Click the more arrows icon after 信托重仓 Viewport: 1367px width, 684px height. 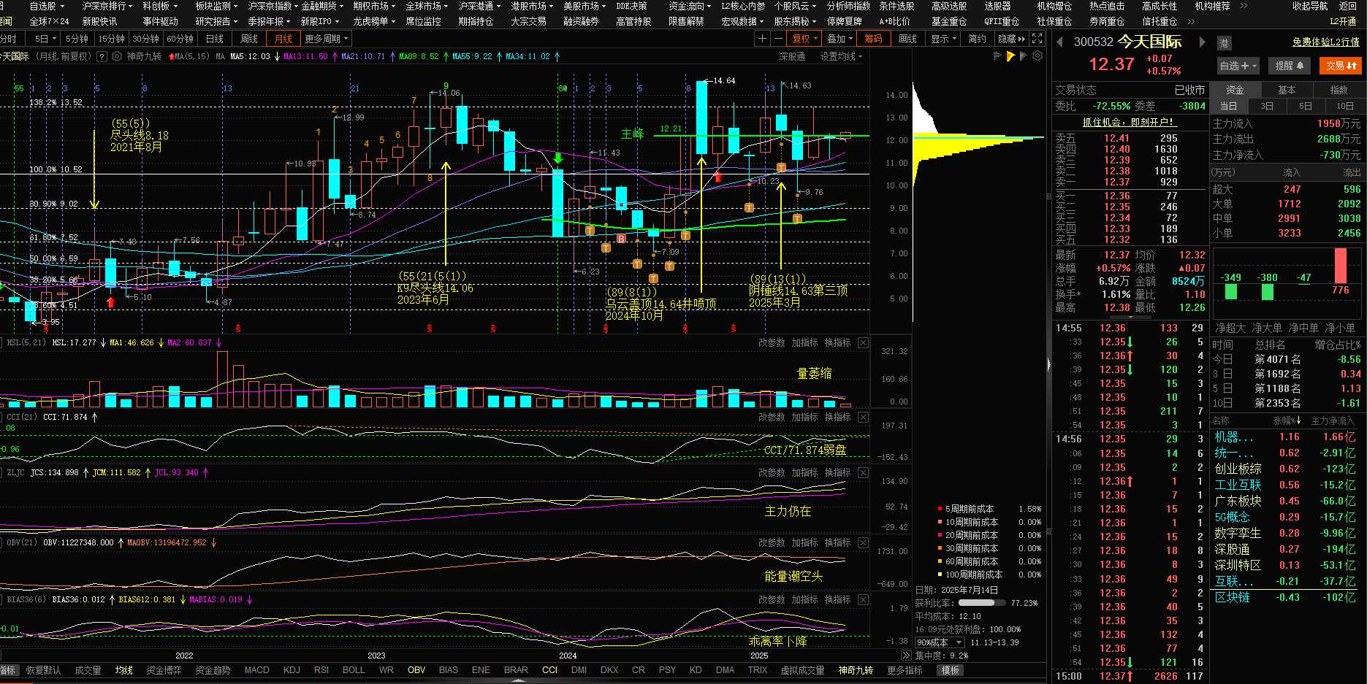(1191, 22)
